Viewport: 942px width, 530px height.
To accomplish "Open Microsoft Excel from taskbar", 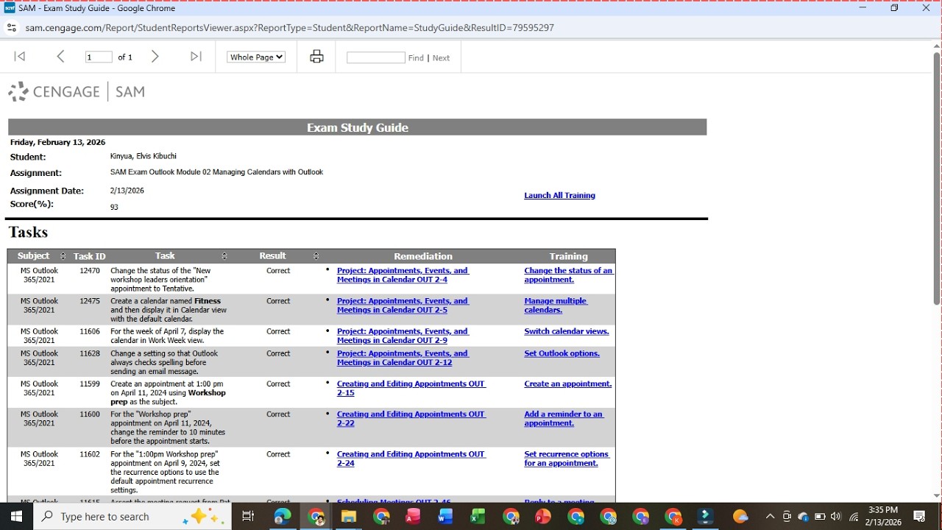I will pos(478,516).
